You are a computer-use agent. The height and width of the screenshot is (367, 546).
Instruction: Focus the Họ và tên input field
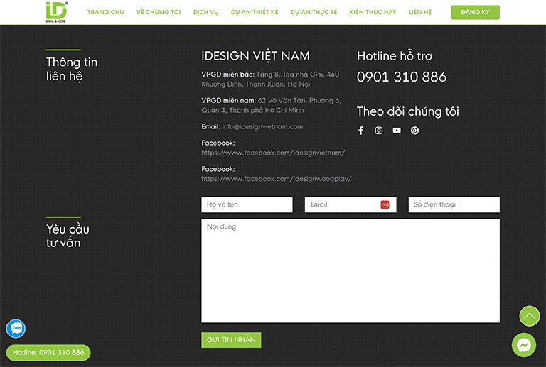click(x=247, y=204)
